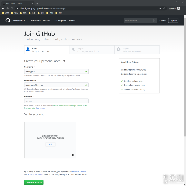This screenshot has width=186, height=186.
Task: Click the "You'll love GitHub" heading
Action: [130, 62]
